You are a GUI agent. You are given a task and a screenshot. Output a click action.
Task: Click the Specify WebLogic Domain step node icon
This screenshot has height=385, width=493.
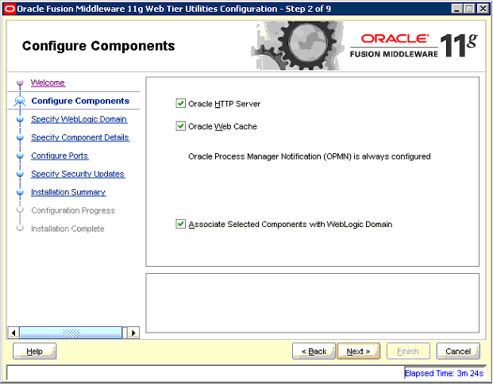click(x=20, y=119)
